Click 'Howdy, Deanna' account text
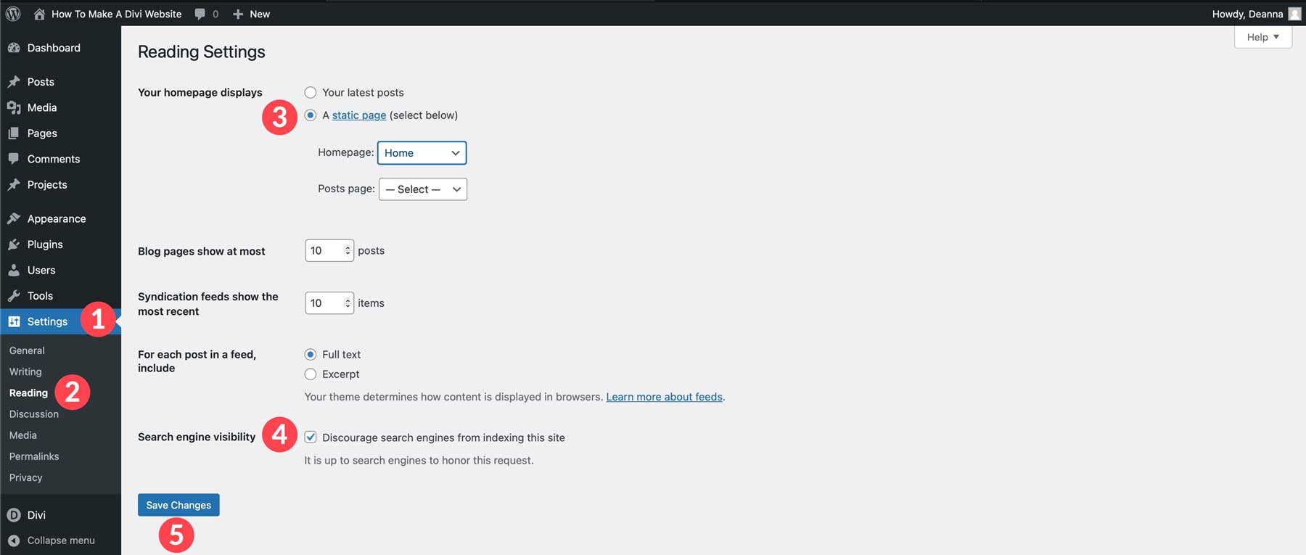The height and width of the screenshot is (555, 1306). point(1247,14)
